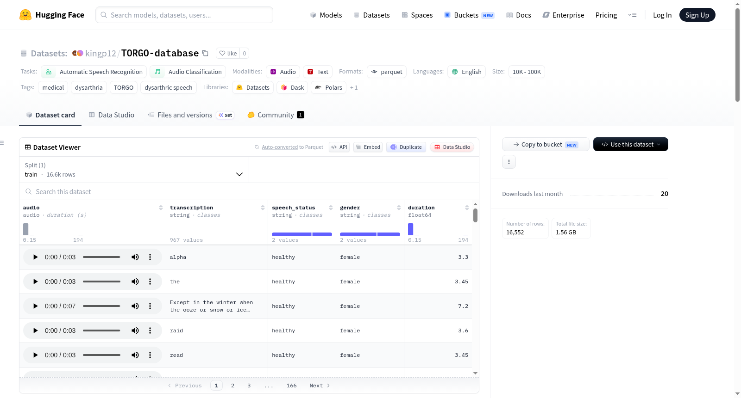Copy the dataset name with the copy icon
The height and width of the screenshot is (398, 741).
(205, 53)
